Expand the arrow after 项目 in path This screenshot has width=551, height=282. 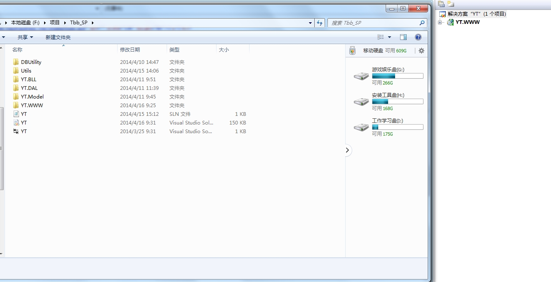point(65,23)
